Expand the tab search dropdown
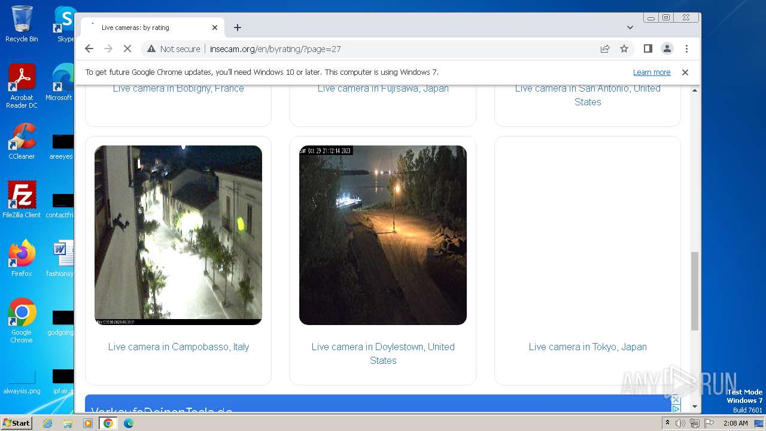 click(x=630, y=28)
